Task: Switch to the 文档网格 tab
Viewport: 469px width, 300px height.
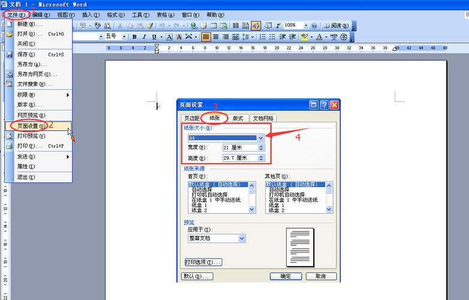Action: (263, 118)
